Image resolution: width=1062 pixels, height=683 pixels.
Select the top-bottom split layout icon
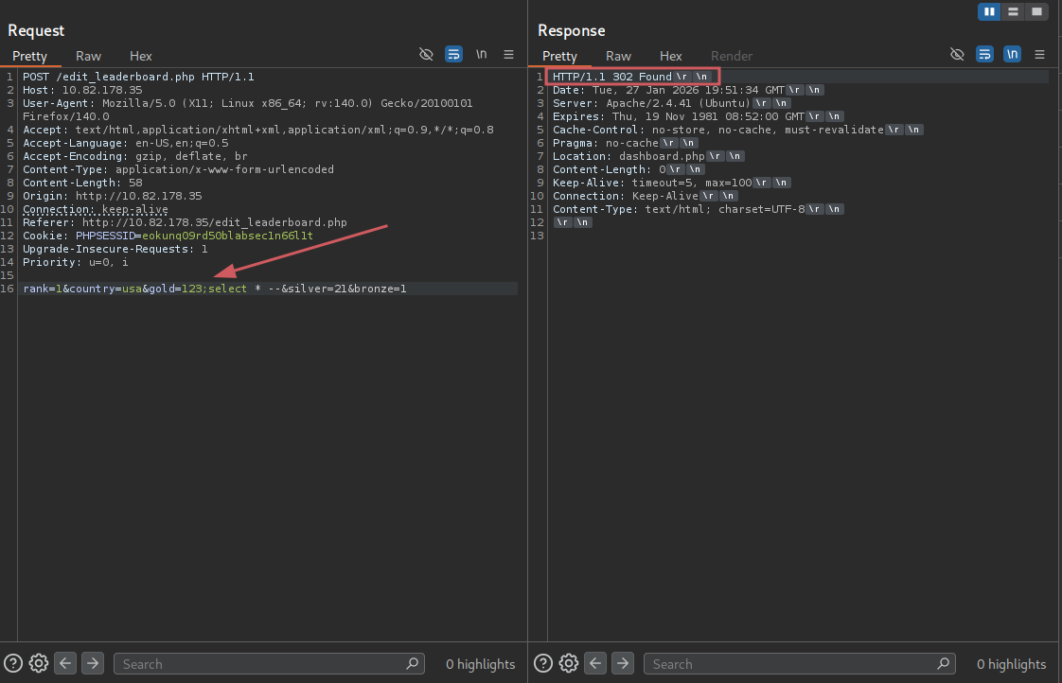tap(1013, 11)
